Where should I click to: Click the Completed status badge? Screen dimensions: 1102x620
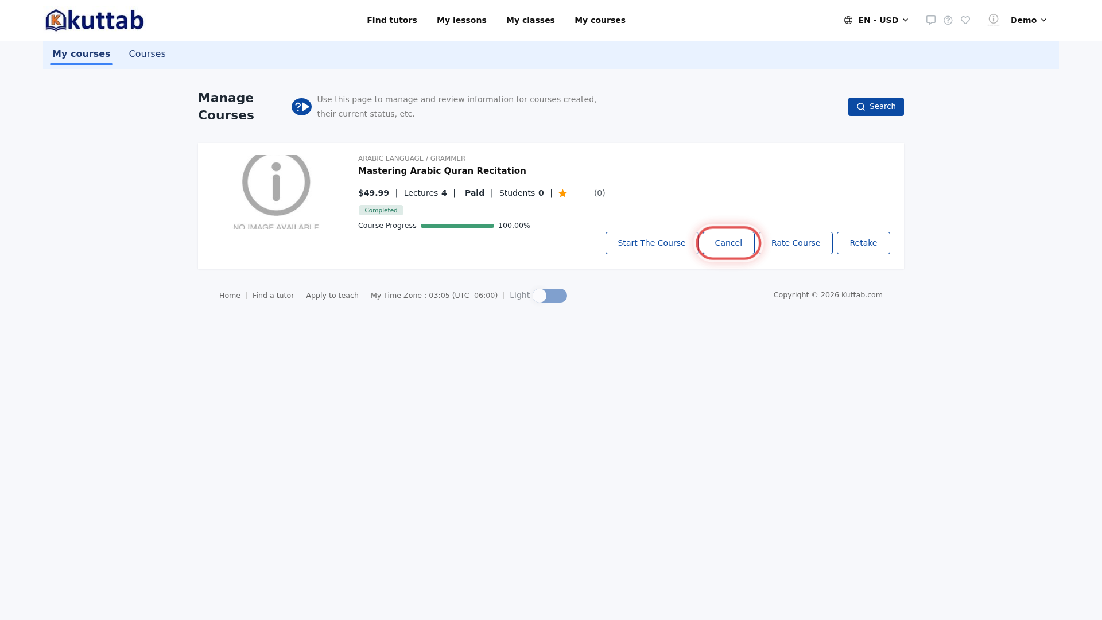(381, 210)
